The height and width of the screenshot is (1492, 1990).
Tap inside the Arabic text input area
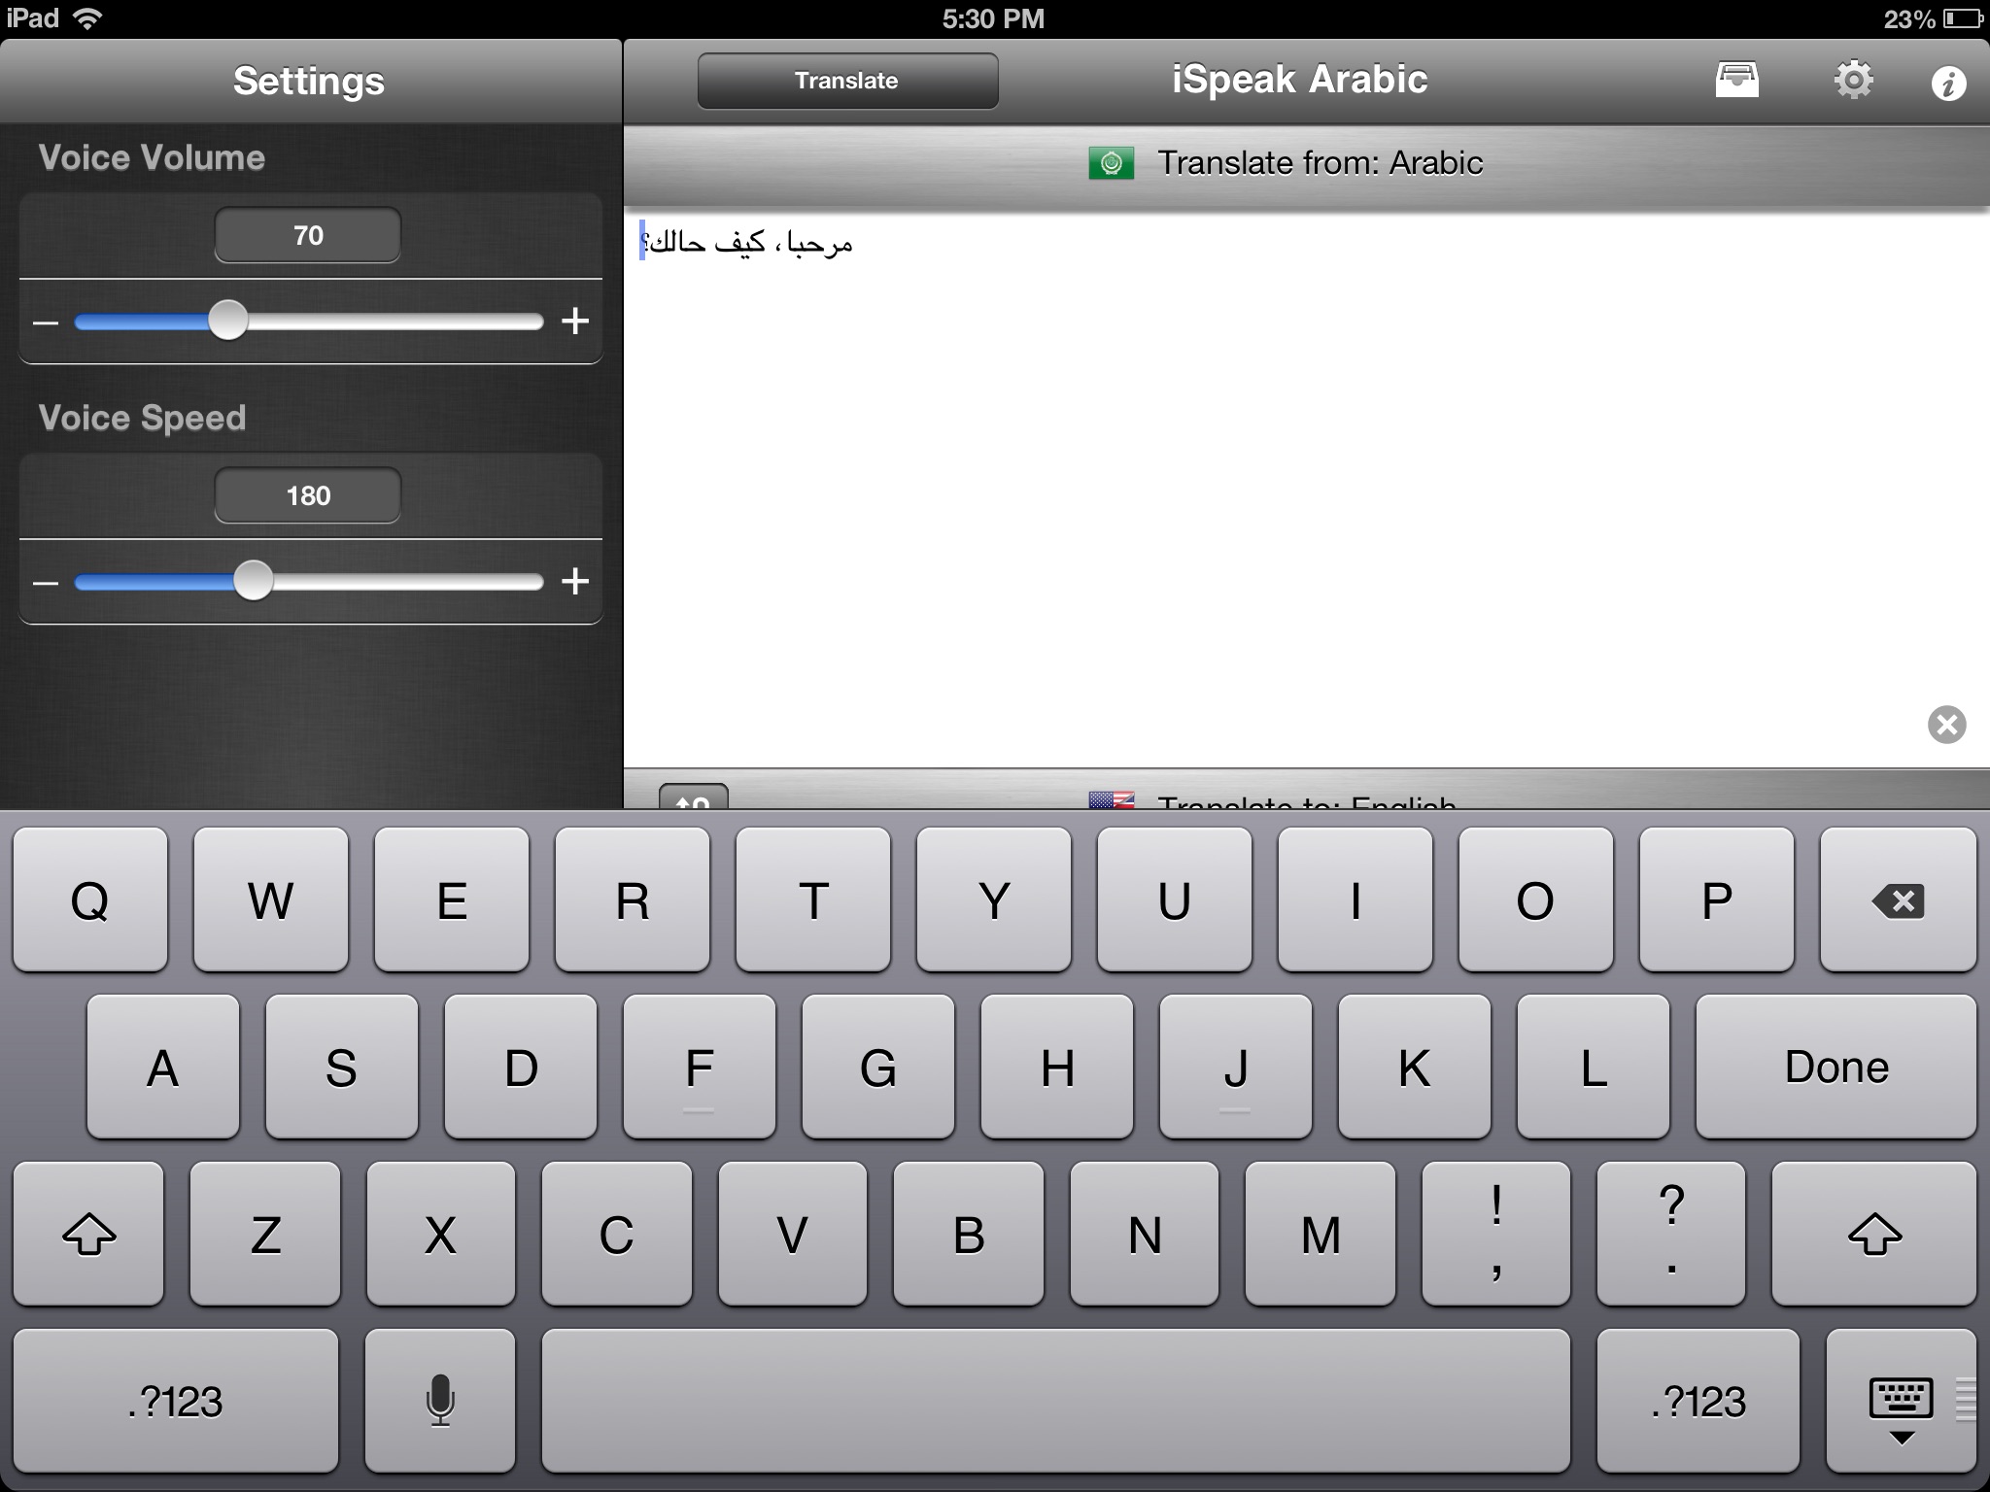(1306, 488)
